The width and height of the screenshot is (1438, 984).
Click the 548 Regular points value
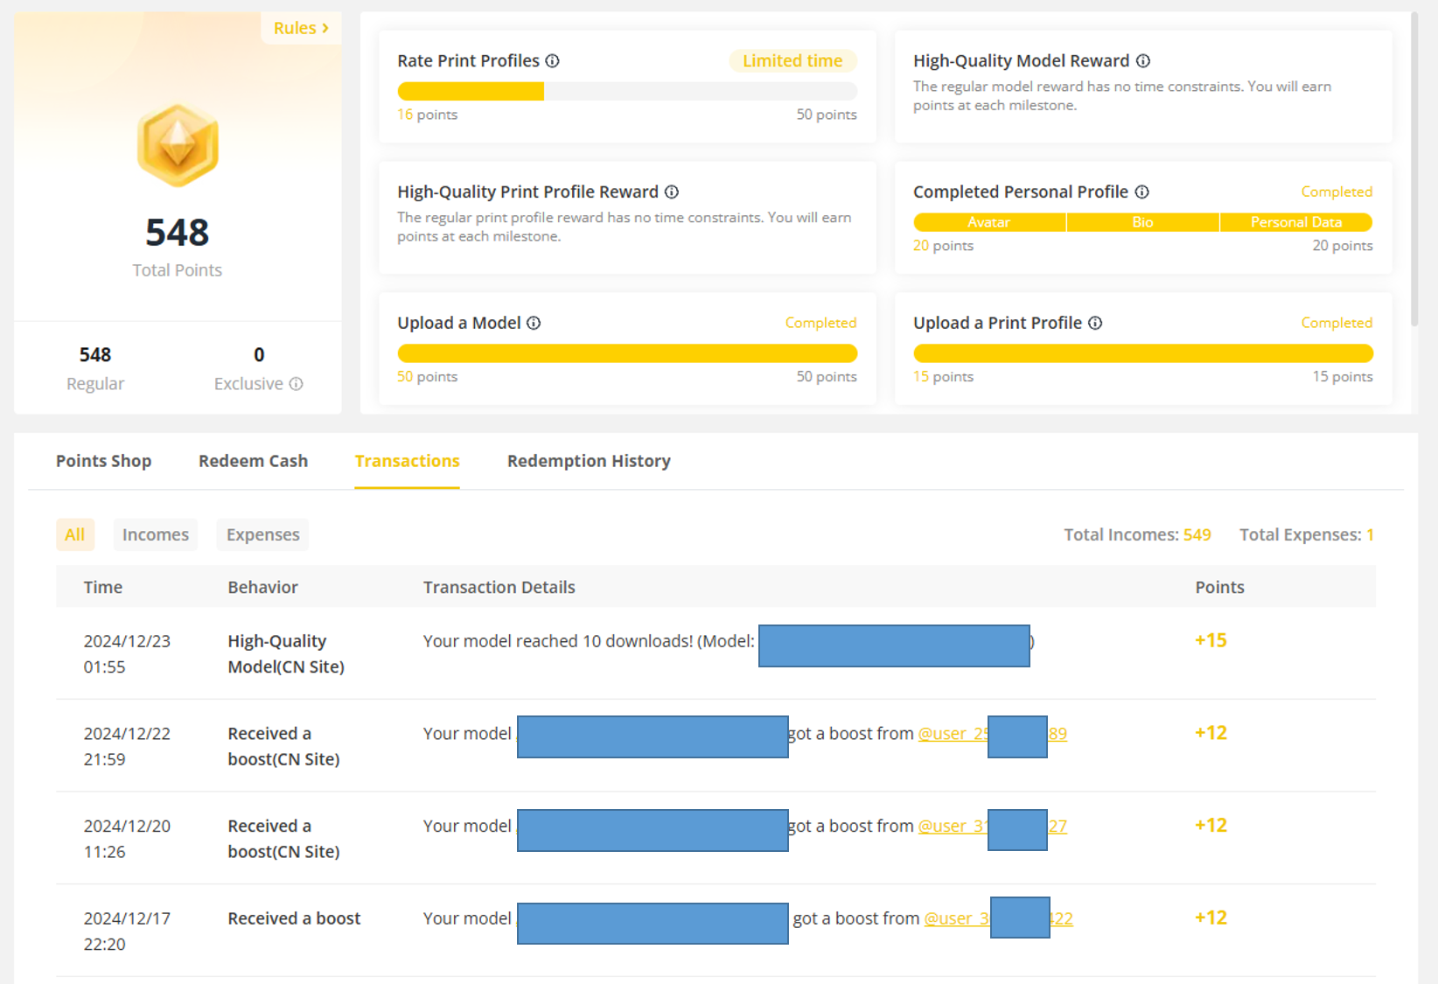pyautogui.click(x=95, y=355)
